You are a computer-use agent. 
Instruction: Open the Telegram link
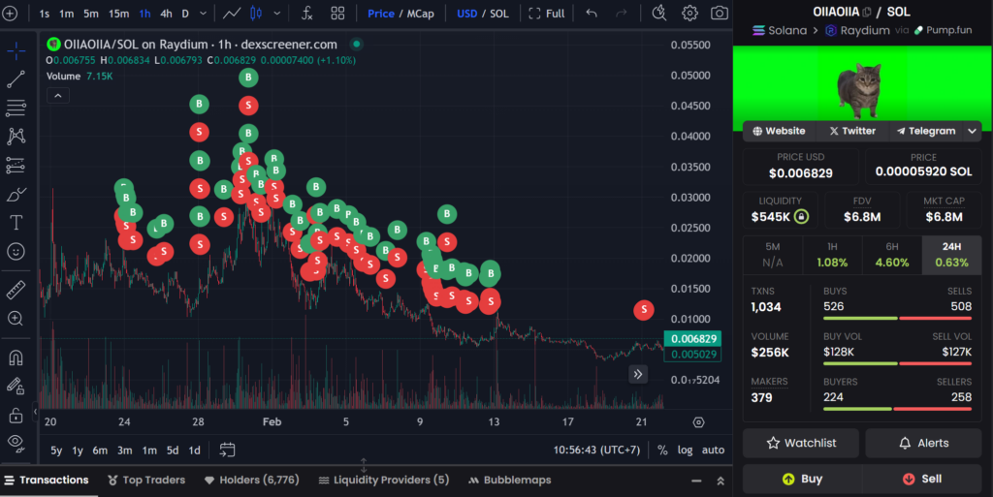coord(926,131)
